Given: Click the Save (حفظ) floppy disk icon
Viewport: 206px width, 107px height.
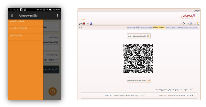Looking at the screenshot, I should [91, 24].
